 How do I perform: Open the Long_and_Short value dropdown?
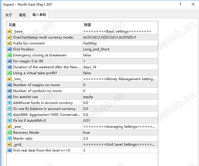click(x=120, y=49)
